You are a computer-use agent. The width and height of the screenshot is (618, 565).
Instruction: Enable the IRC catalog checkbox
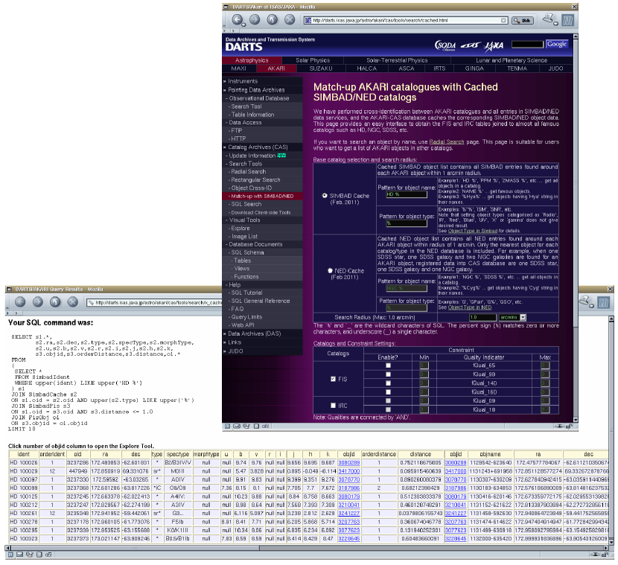click(332, 404)
